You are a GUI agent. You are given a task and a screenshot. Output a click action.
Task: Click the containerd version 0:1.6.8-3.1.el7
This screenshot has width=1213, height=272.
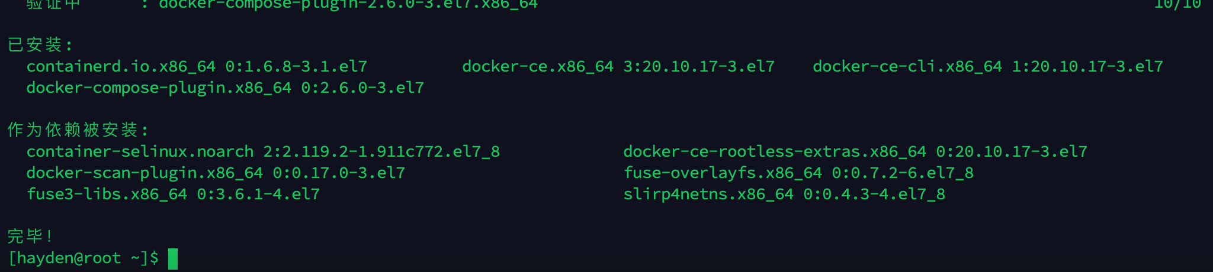click(296, 66)
